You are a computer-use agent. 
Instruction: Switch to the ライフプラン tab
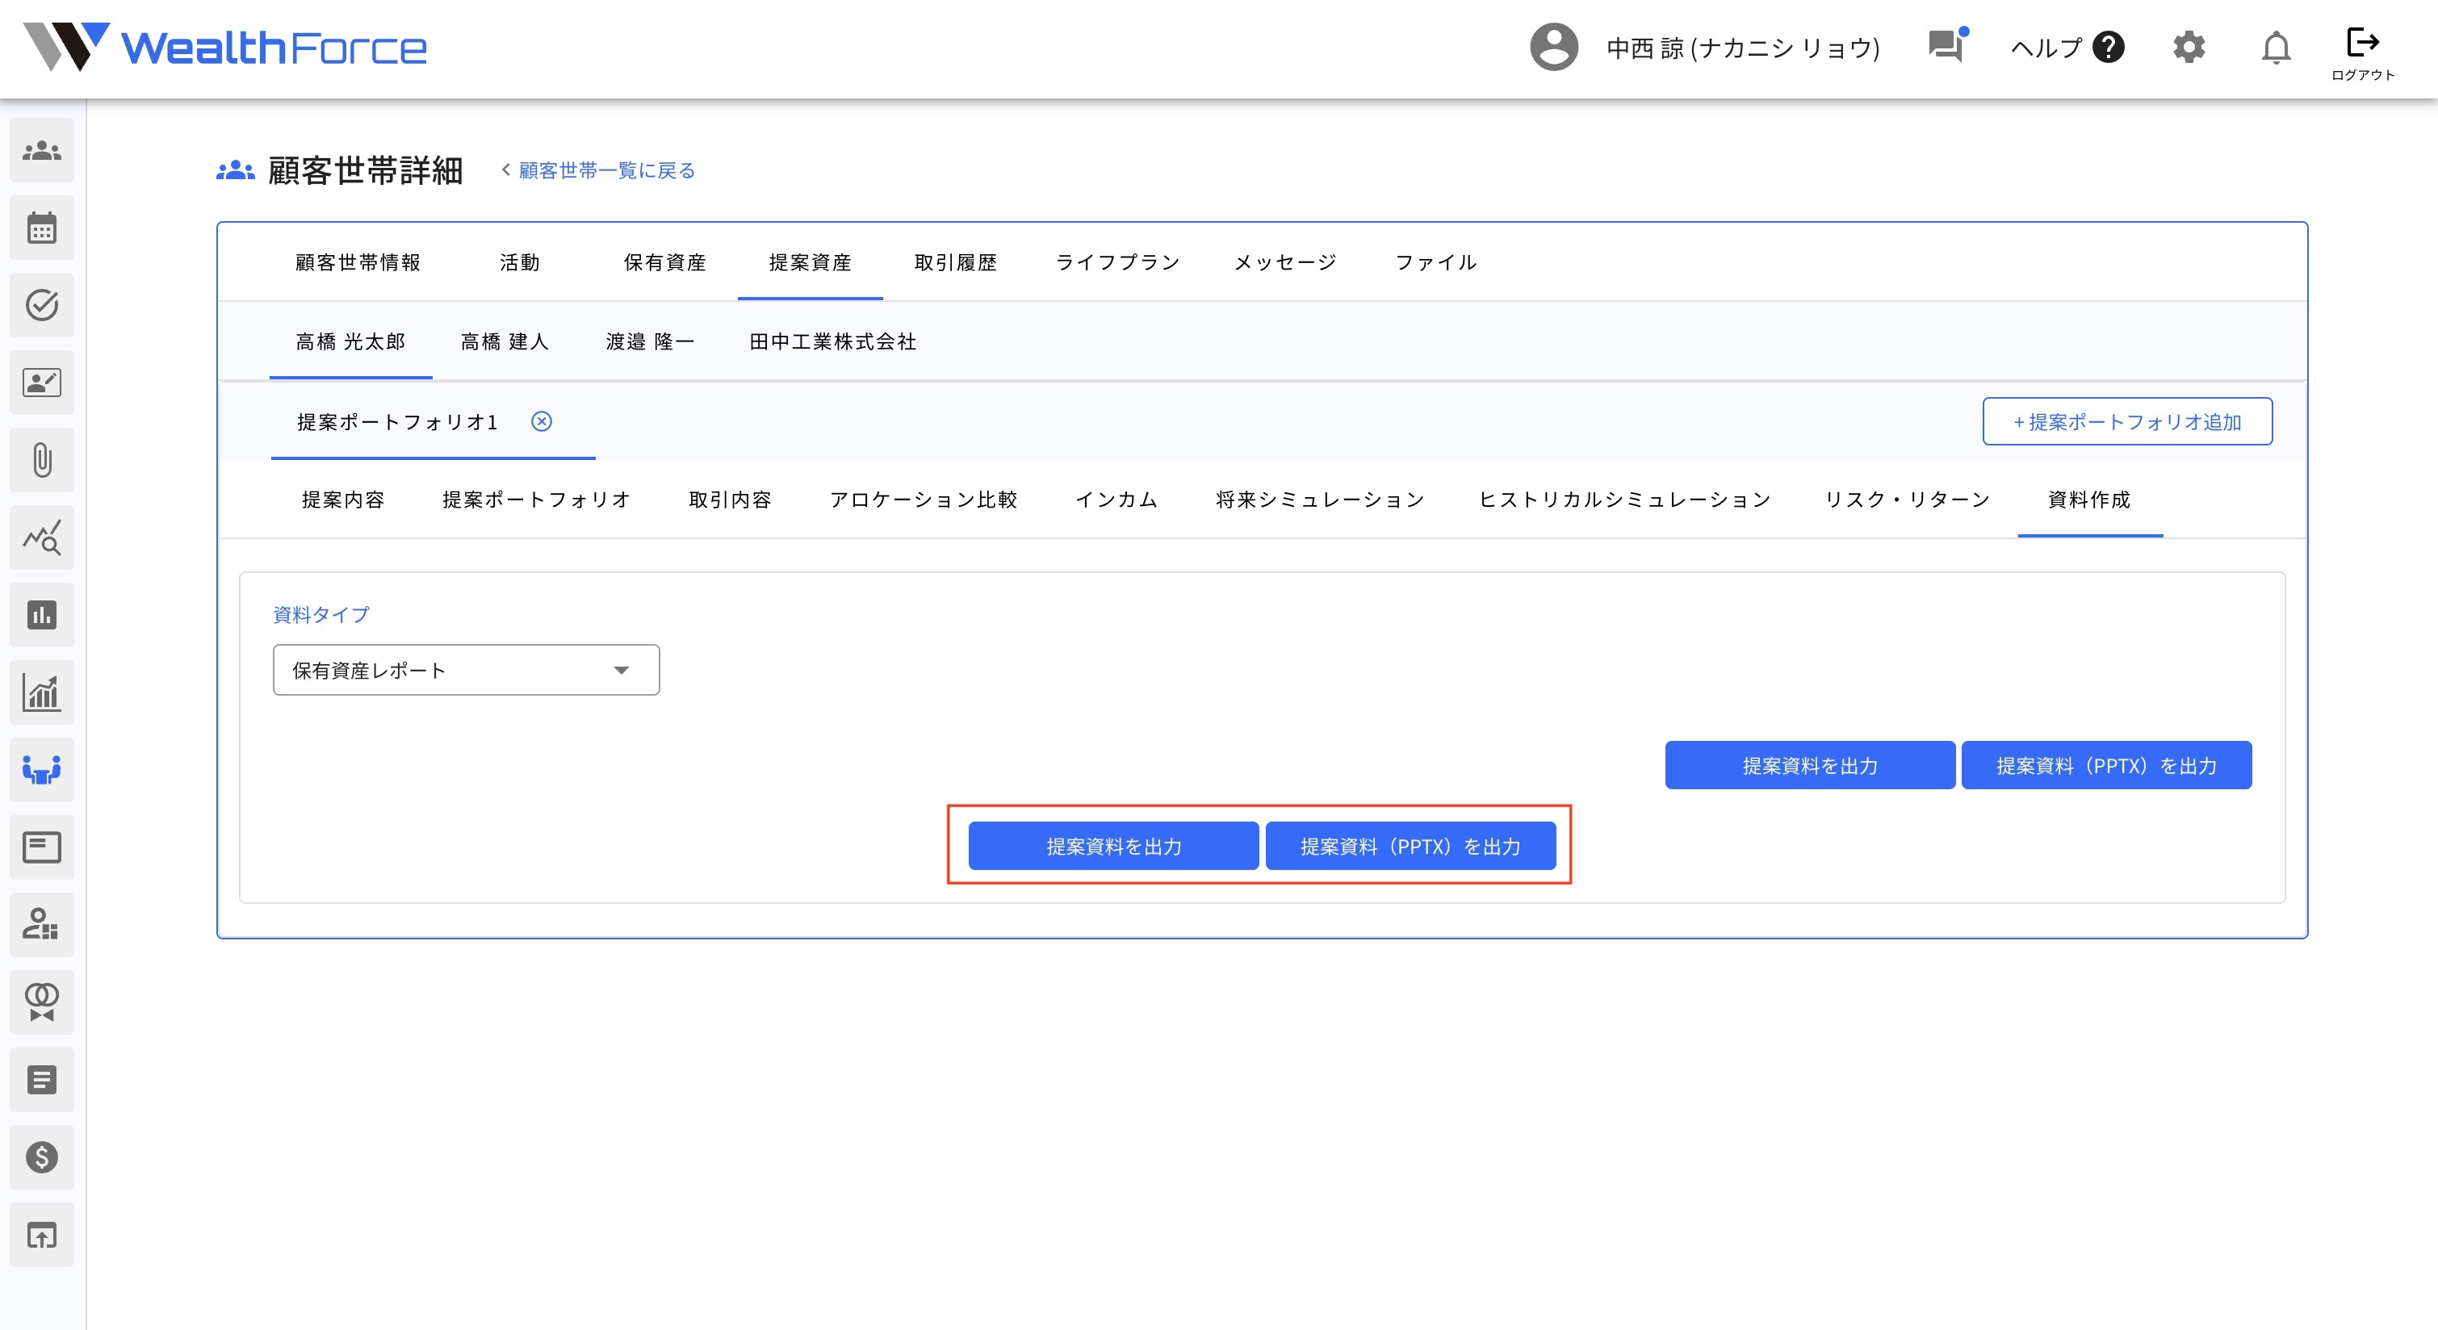pos(1118,262)
